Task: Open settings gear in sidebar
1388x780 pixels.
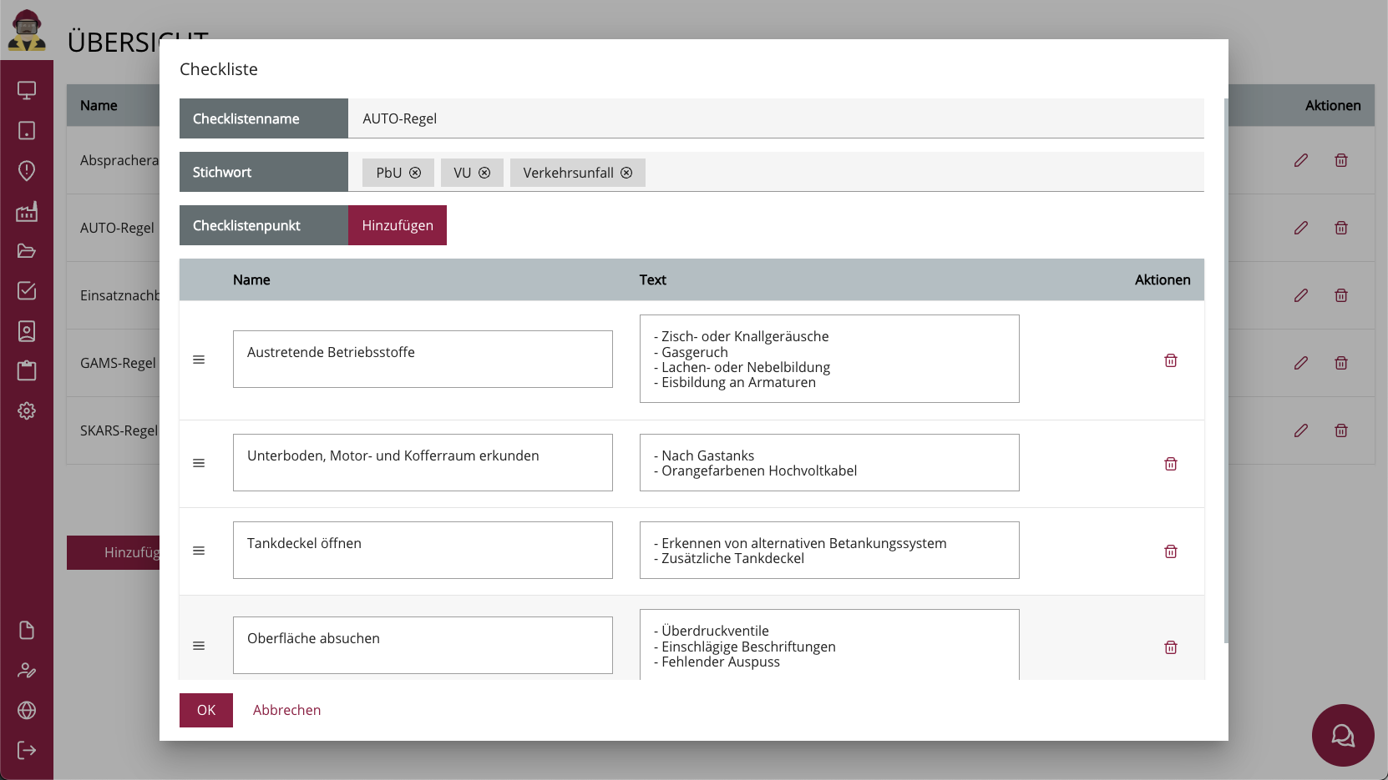Action: 27,411
